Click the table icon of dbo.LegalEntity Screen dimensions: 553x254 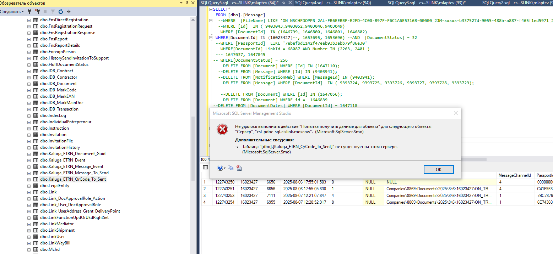coord(36,186)
